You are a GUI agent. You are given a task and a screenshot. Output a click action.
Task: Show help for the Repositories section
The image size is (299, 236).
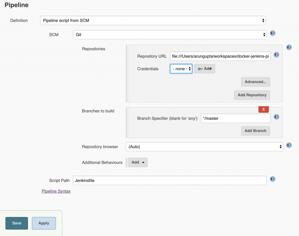(289, 47)
